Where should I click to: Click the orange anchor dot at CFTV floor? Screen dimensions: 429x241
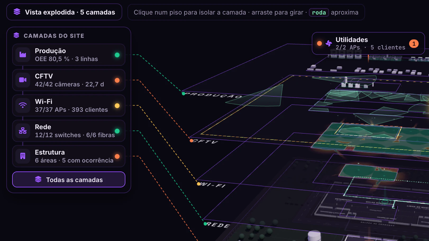tap(191, 141)
